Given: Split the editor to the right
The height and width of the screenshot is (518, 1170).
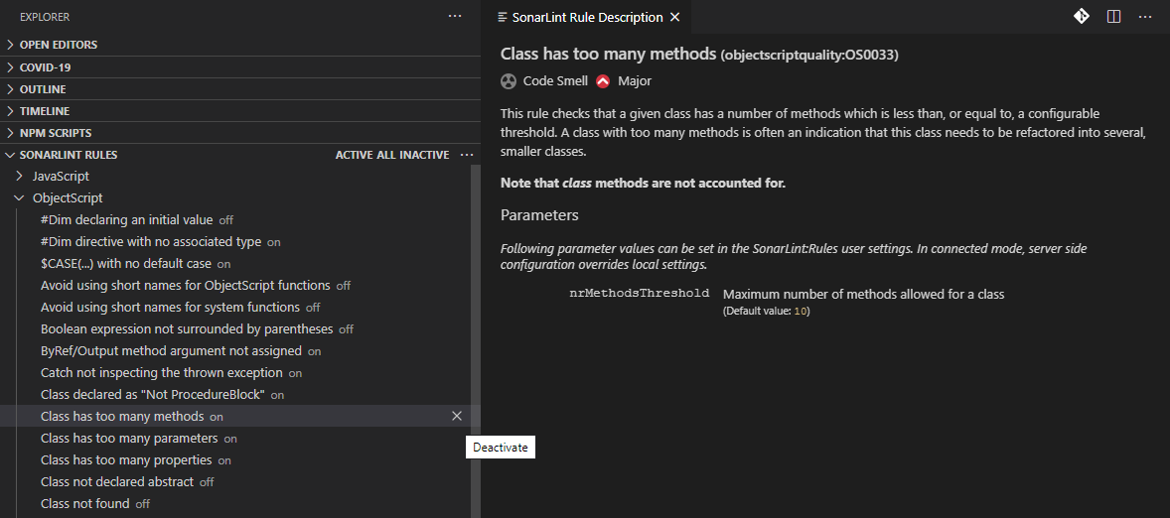Looking at the screenshot, I should tap(1114, 17).
